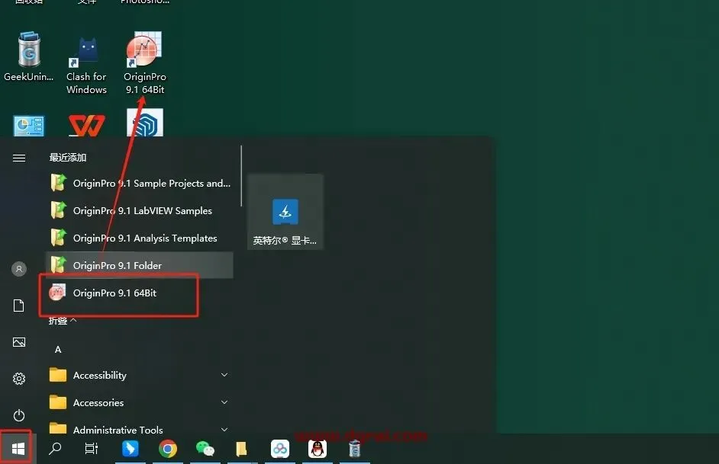Open taskbar search magnifier

point(55,449)
